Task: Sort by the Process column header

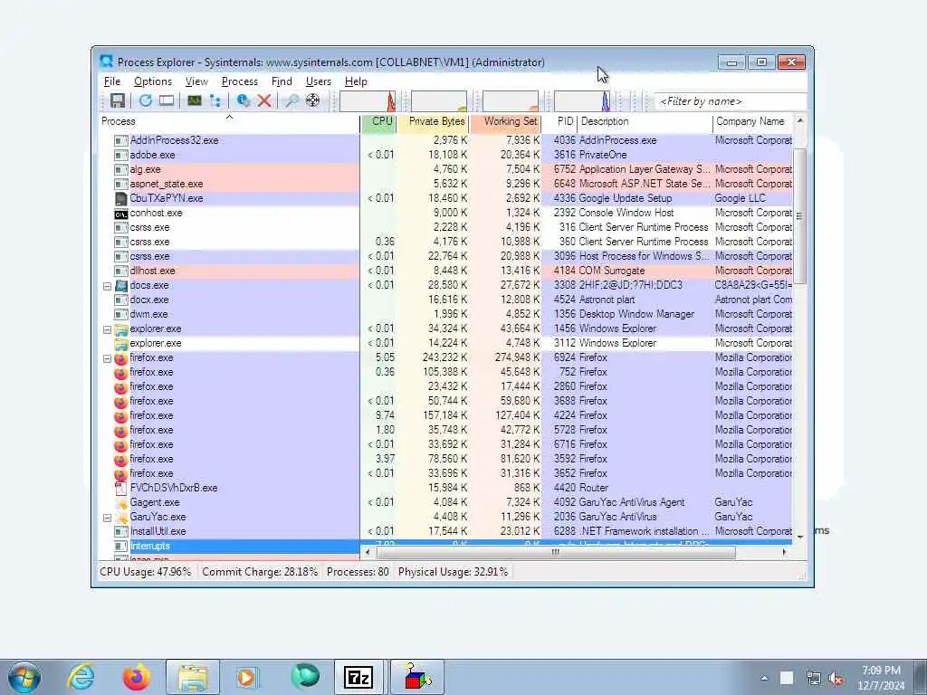Action: 229,122
